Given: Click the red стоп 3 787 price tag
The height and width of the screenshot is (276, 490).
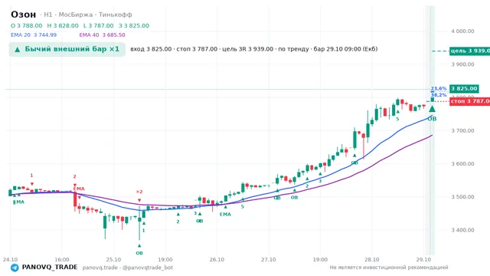Looking at the screenshot, I should click(469, 101).
